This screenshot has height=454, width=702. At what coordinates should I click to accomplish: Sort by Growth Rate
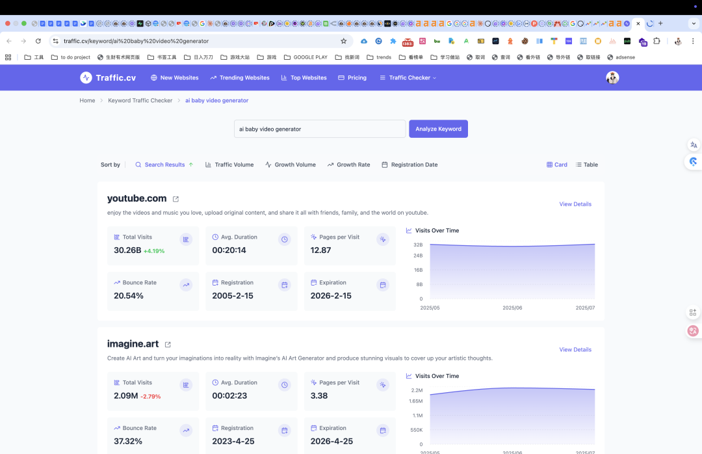[348, 165]
